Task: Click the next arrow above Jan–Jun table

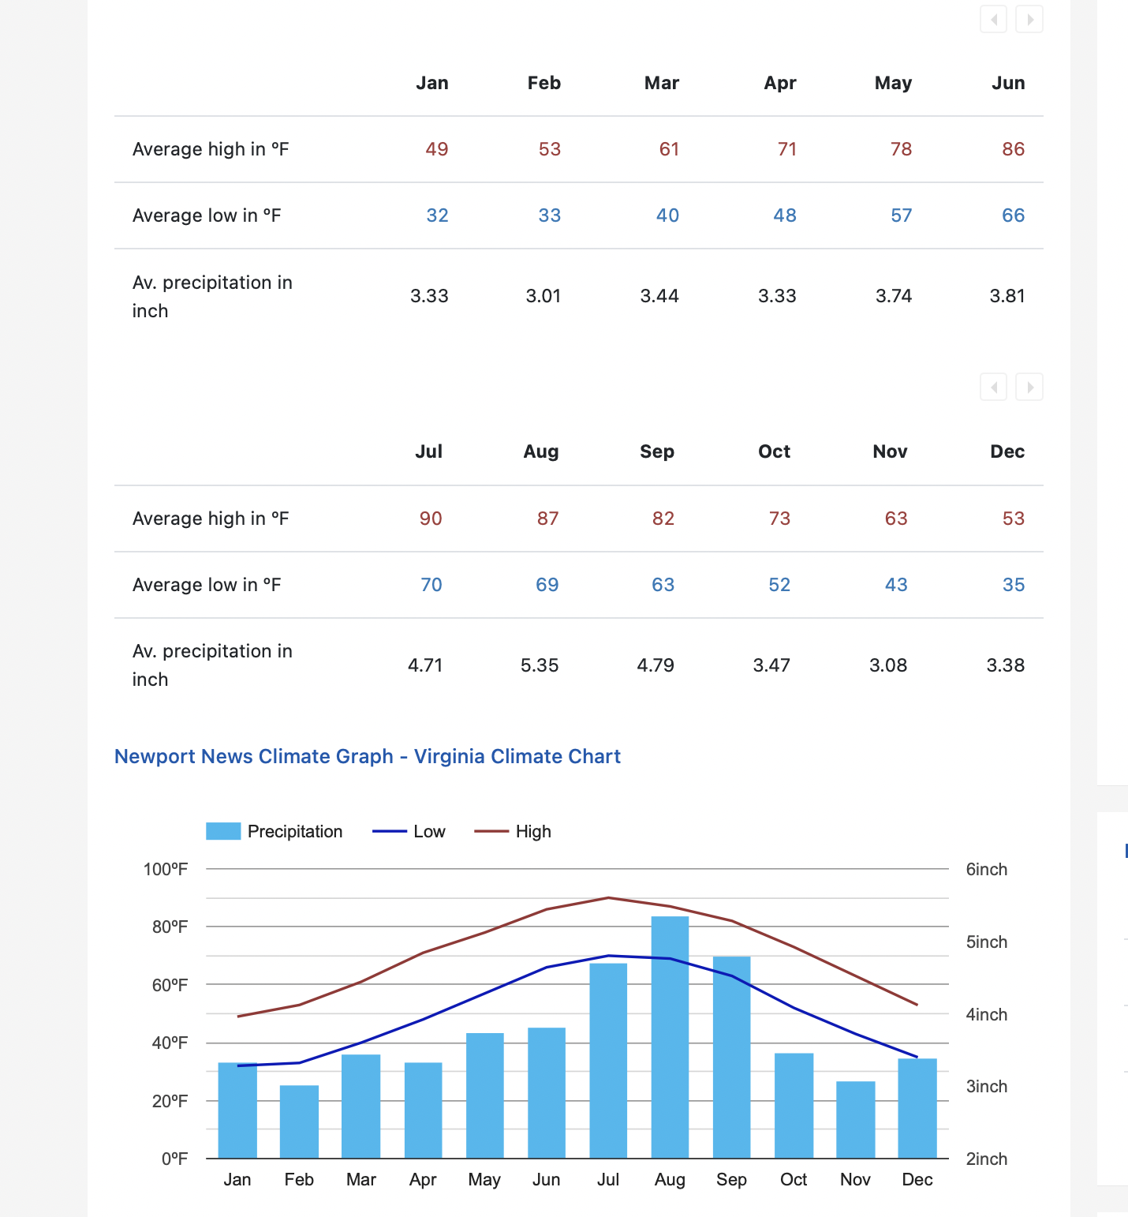Action: [x=1029, y=19]
